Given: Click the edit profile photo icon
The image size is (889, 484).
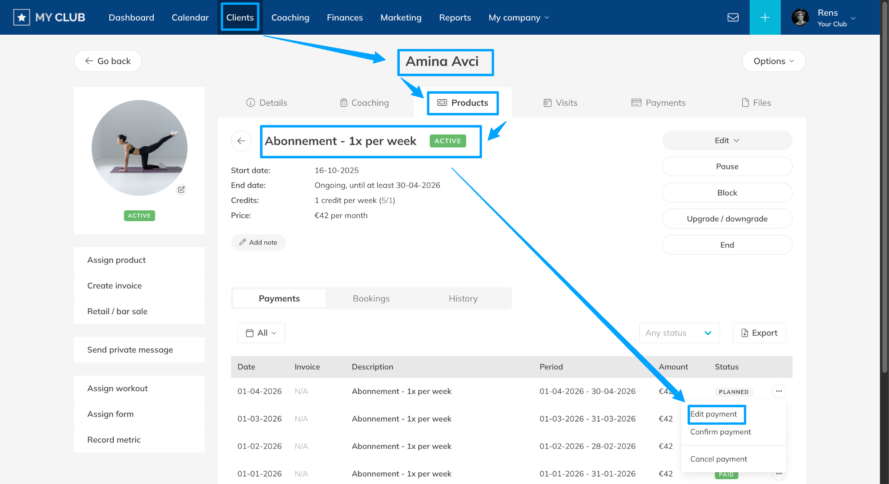Looking at the screenshot, I should pos(181,190).
